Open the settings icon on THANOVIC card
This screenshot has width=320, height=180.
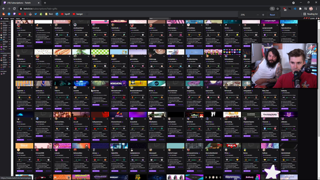coord(277,119)
